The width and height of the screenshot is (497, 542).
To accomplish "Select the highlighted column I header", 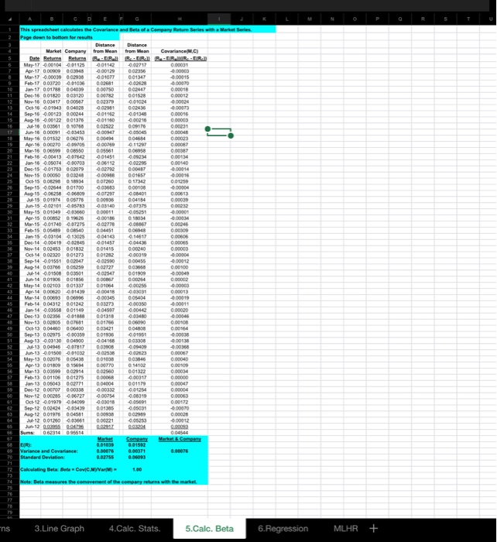I will 219,19.
